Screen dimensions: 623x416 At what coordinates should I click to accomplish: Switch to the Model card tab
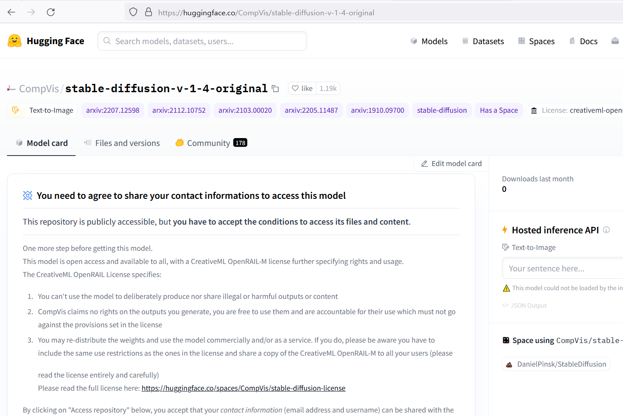click(42, 143)
